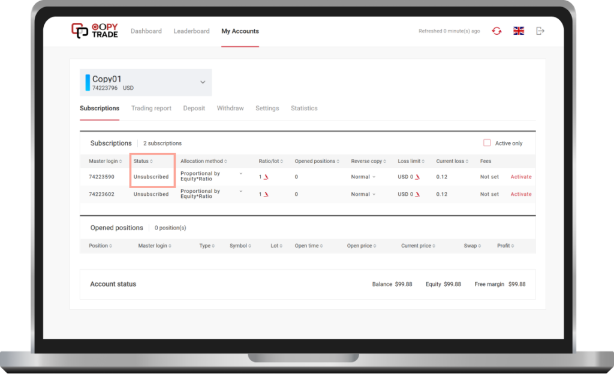The image size is (614, 374).
Task: Open the Leaderboard page
Action: coord(191,31)
